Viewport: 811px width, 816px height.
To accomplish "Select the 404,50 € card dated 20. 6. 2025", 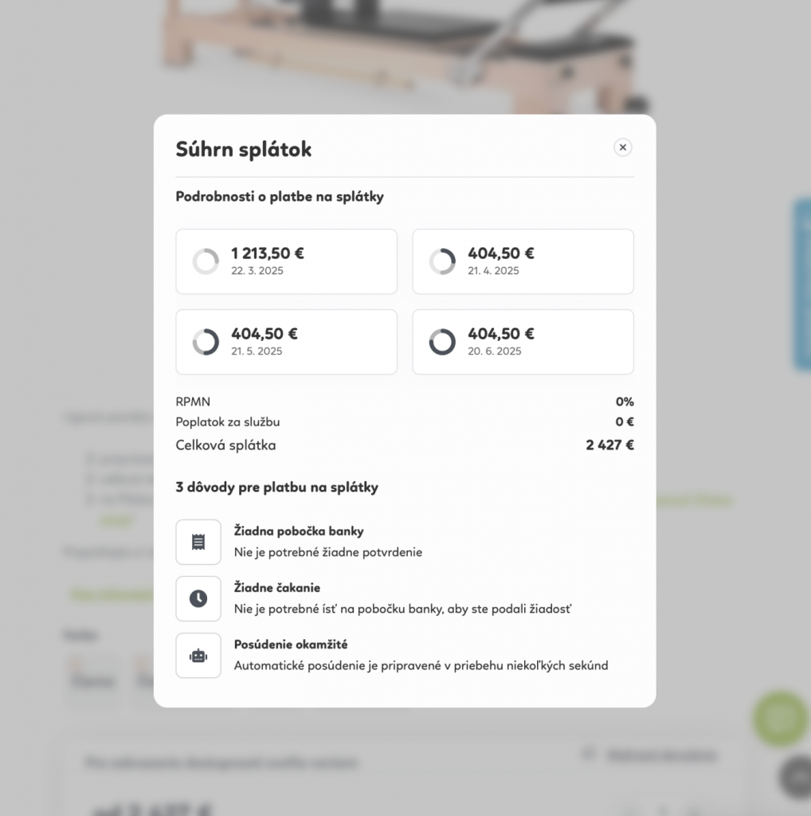I will pos(523,342).
